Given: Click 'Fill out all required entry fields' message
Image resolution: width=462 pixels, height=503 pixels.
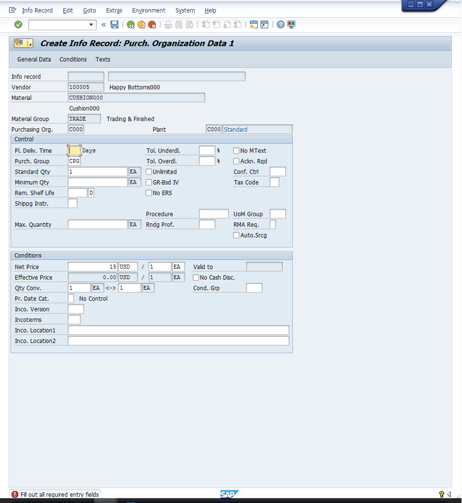Looking at the screenshot, I should click(60, 494).
